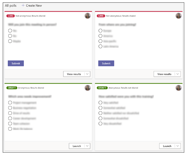Open avatar on second live poll card
Image resolution: width=187 pixels, height=154 pixels.
tap(178, 16)
